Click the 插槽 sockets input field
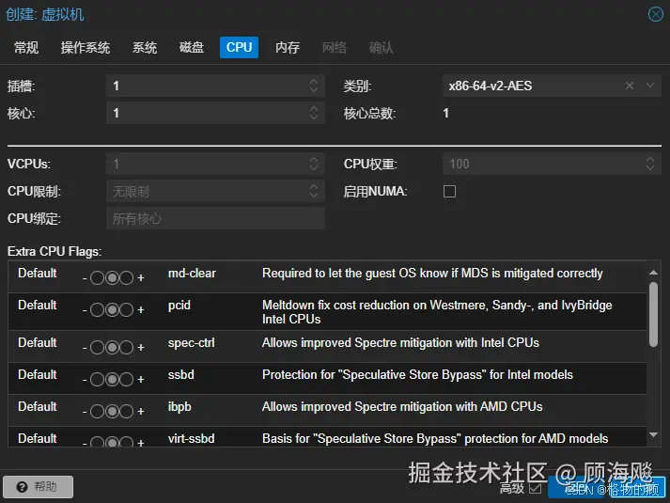Viewport: 670px width, 503px height. pyautogui.click(x=215, y=86)
